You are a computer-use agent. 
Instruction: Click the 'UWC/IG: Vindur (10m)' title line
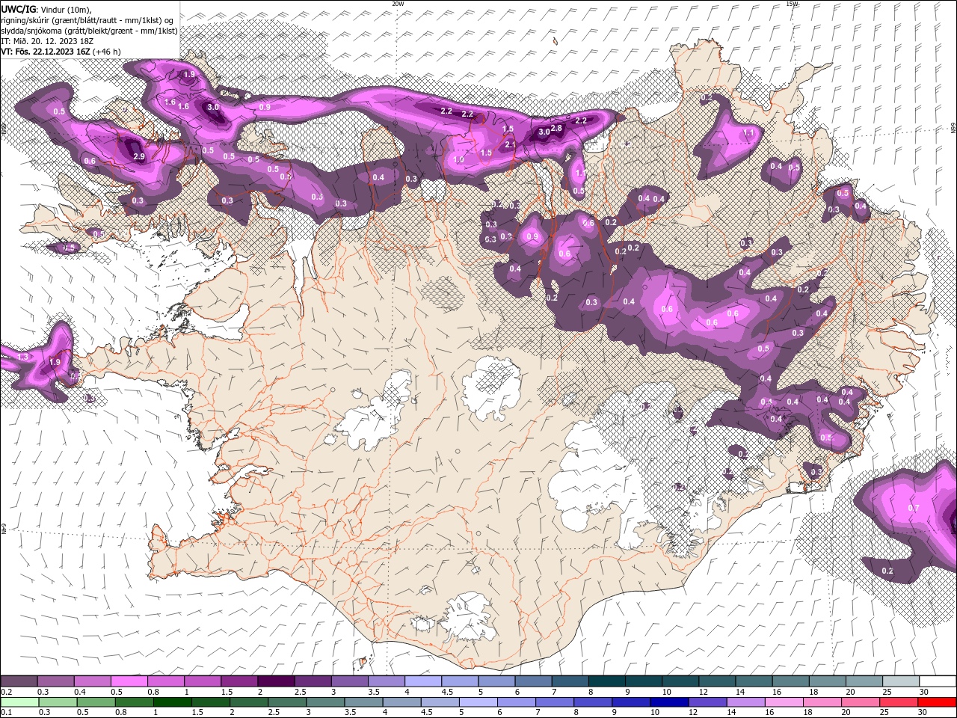[46, 8]
